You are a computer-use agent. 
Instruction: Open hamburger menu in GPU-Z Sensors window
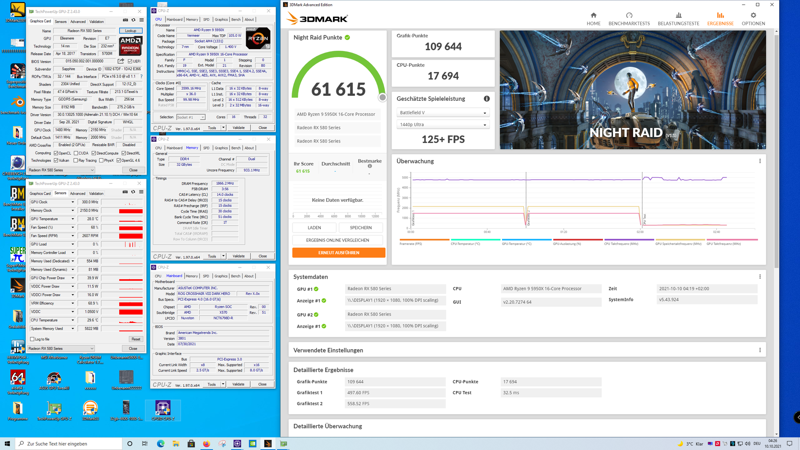point(141,192)
